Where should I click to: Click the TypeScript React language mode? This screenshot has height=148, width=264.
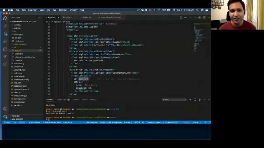(153, 123)
